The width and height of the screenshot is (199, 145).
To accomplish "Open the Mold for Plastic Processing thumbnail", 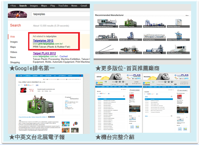I will 155,49.
